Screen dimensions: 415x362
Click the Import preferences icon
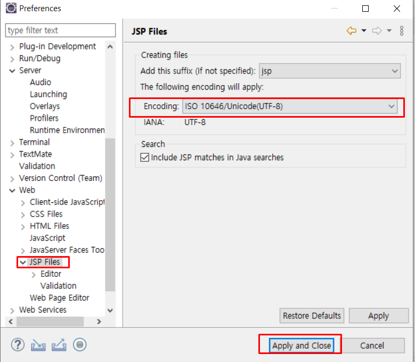38,345
